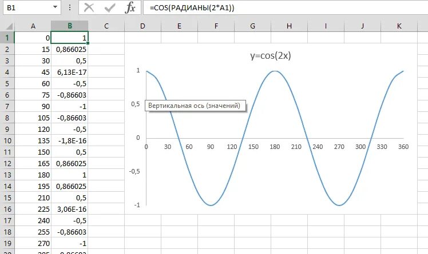Click cell A12 containing 165

[x=33, y=163]
